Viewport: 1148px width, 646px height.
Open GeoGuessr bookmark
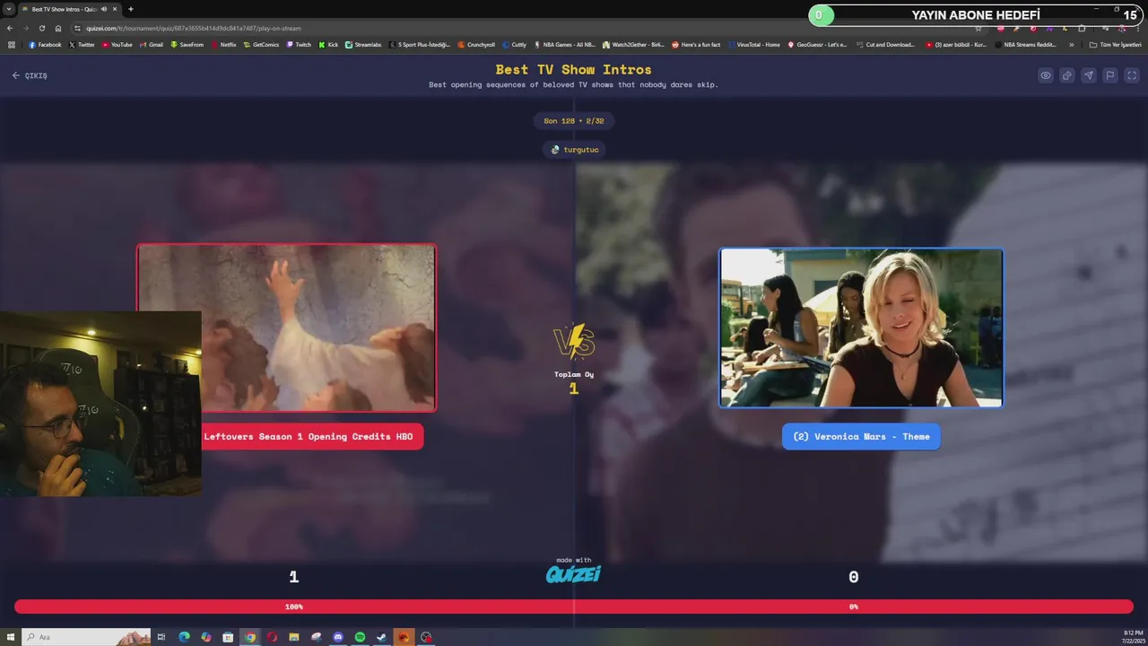[817, 45]
